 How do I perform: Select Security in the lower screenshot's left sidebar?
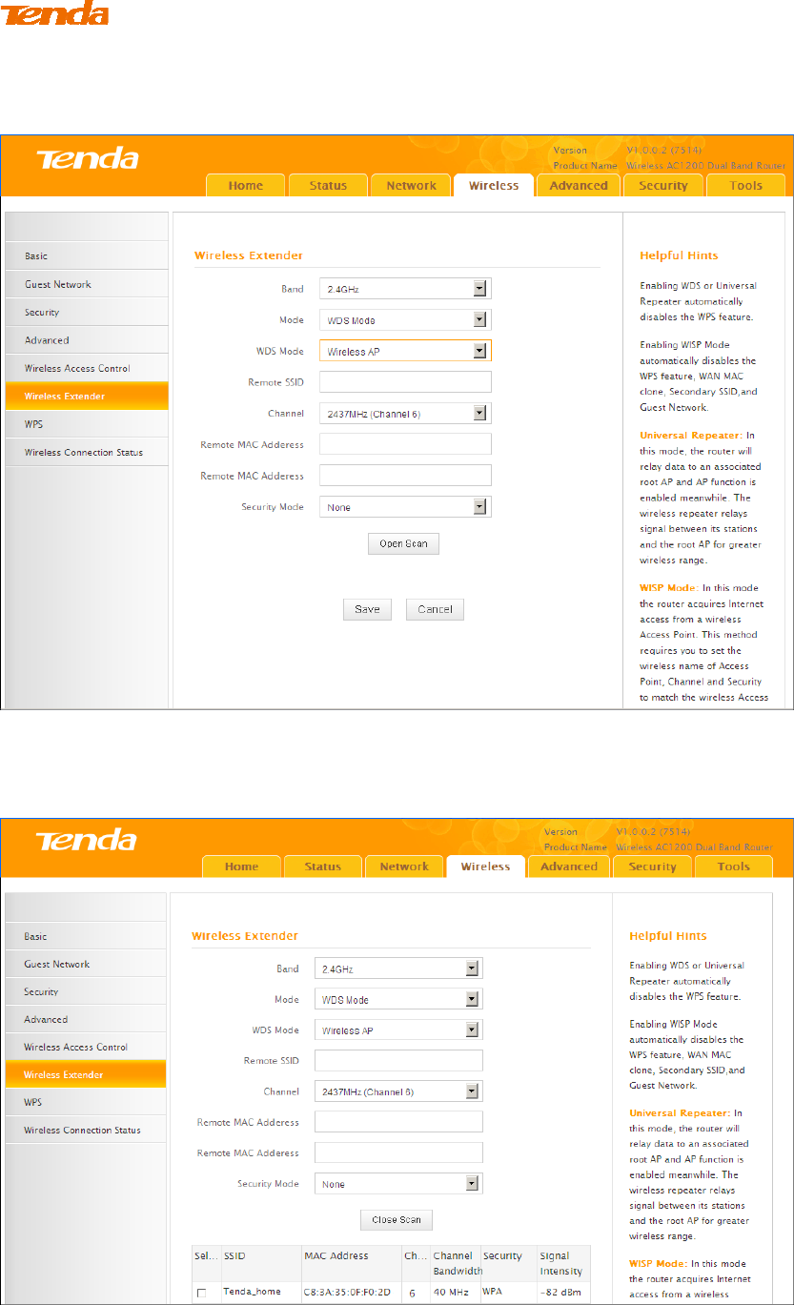pyautogui.click(x=86, y=991)
